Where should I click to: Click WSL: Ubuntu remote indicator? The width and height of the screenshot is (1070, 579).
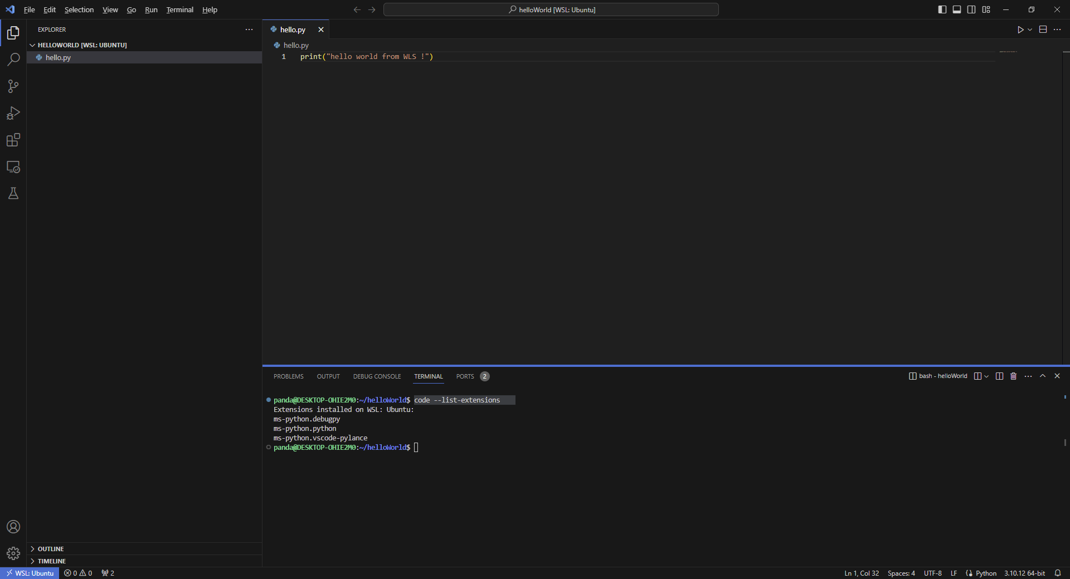pos(30,573)
